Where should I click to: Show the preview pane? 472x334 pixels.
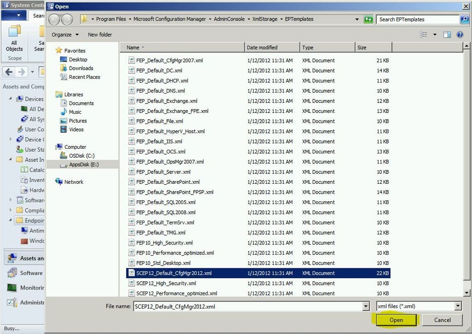pos(447,34)
